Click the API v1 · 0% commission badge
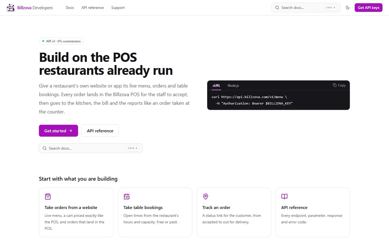The height and width of the screenshot is (243, 389). 61,41
